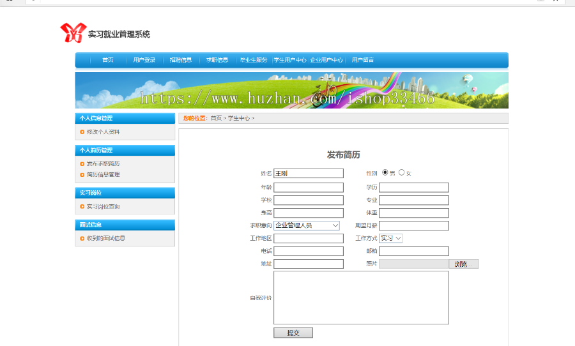Open 用户登录 in the navigation bar
Viewport: 575px width, 346px height.
(x=144, y=60)
